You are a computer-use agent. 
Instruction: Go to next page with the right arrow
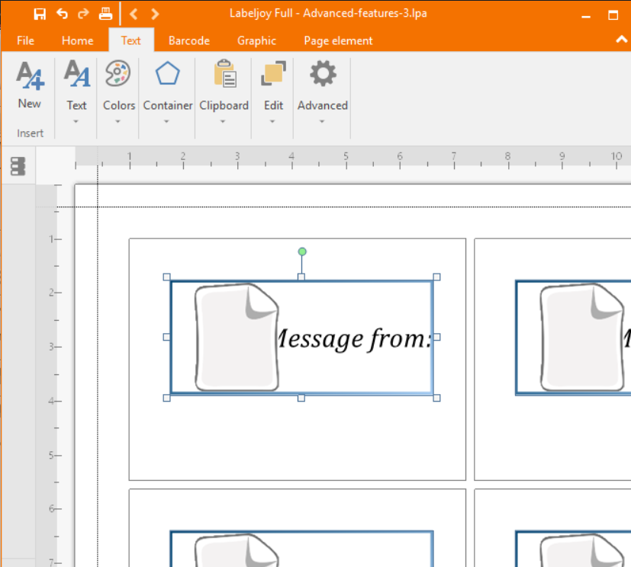coord(155,14)
